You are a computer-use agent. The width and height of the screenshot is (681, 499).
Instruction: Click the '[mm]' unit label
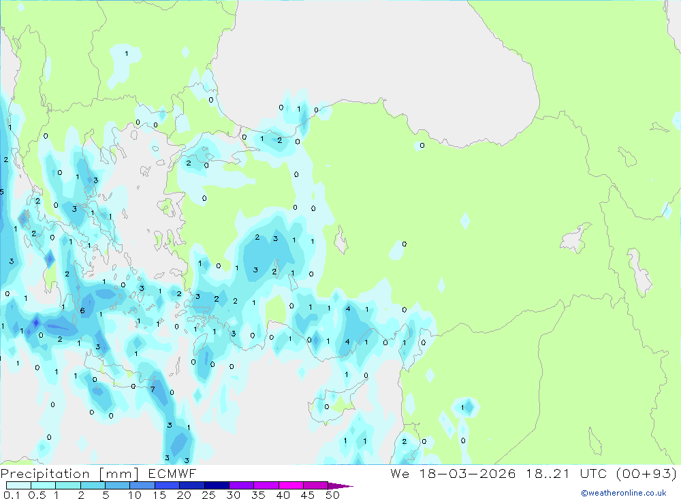click(118, 473)
